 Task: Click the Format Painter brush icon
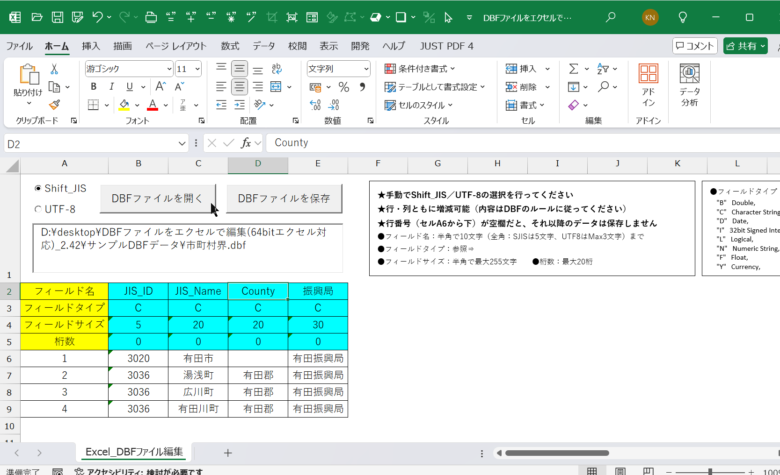click(54, 105)
